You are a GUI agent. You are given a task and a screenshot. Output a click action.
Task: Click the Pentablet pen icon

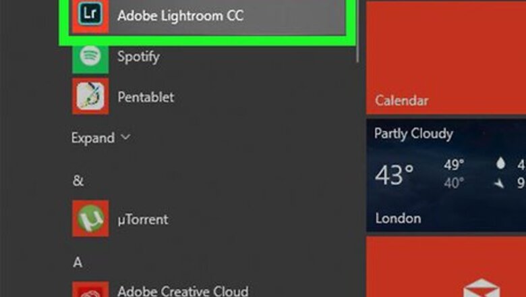(x=90, y=97)
